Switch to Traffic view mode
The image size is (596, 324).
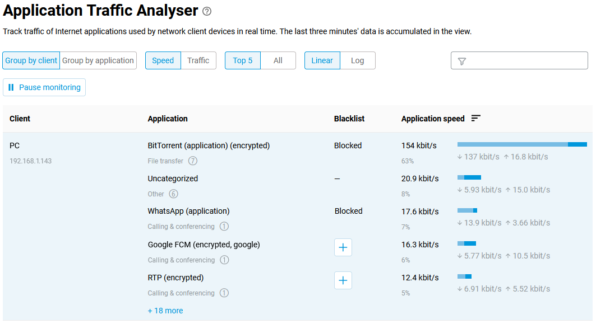198,60
